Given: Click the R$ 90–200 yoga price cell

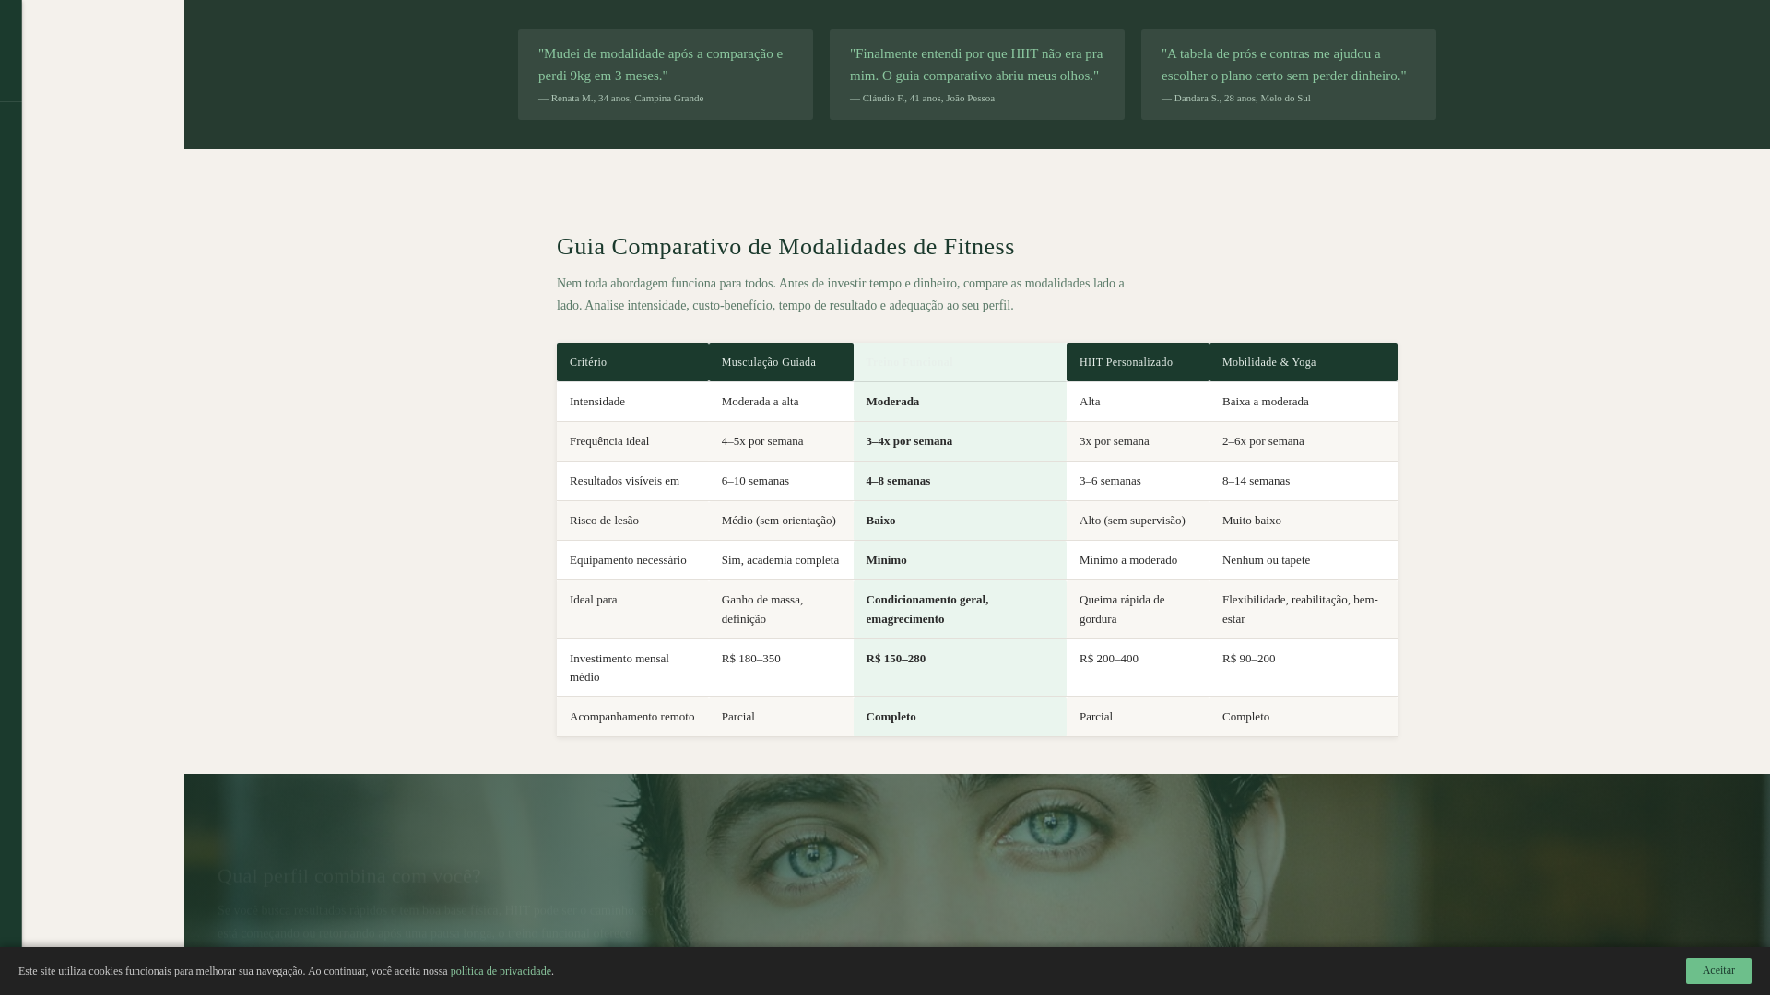Looking at the screenshot, I should tap(1248, 659).
